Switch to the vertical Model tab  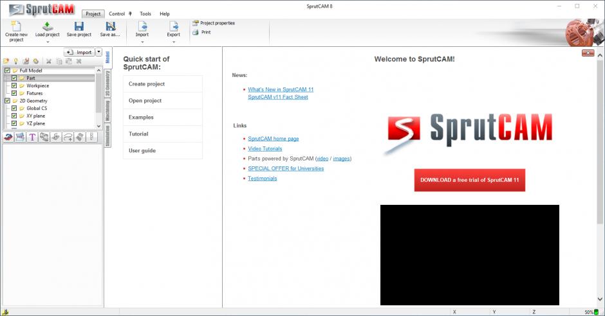pos(107,58)
